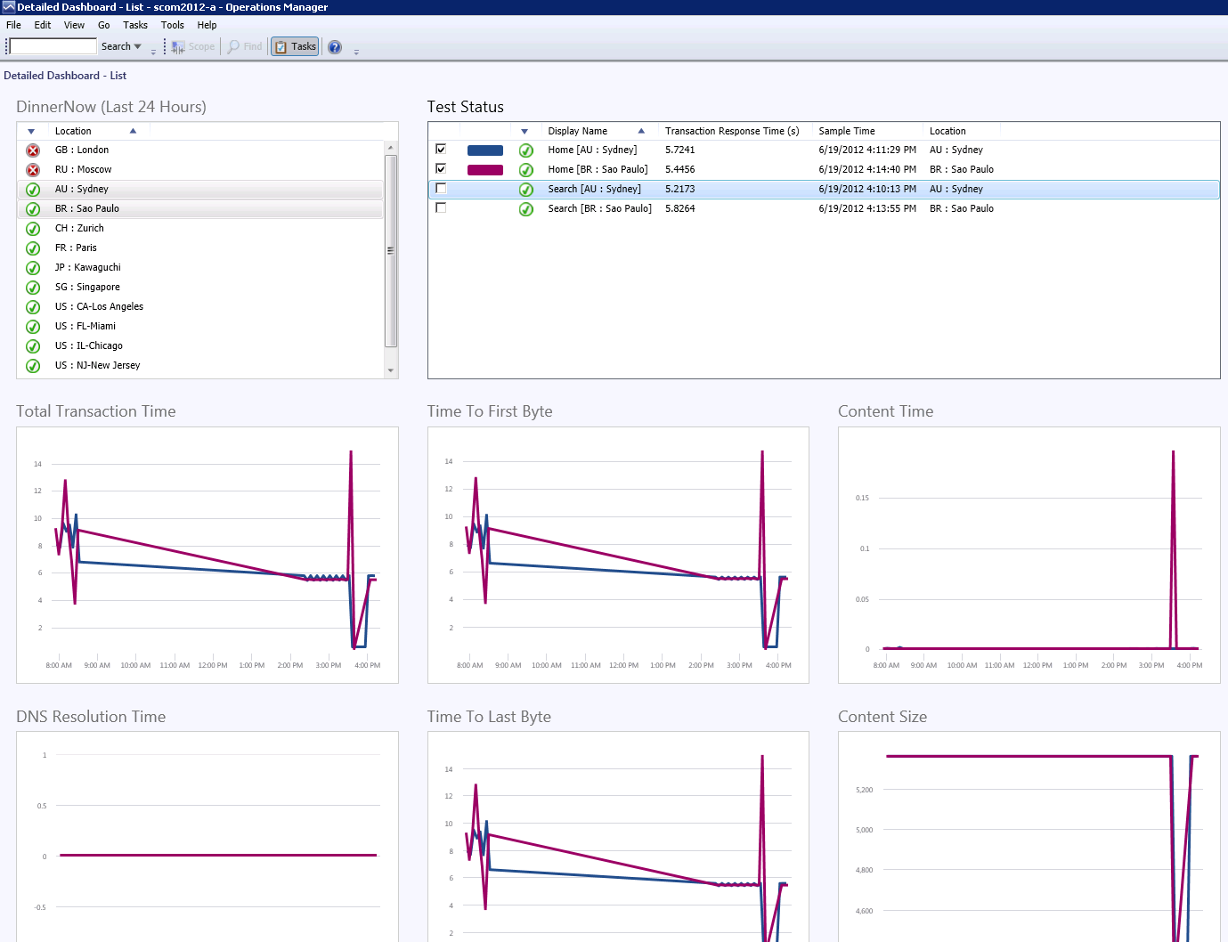The height and width of the screenshot is (942, 1228).
Task: Click the Detailed Dashboard - List heading
Action: click(x=65, y=76)
